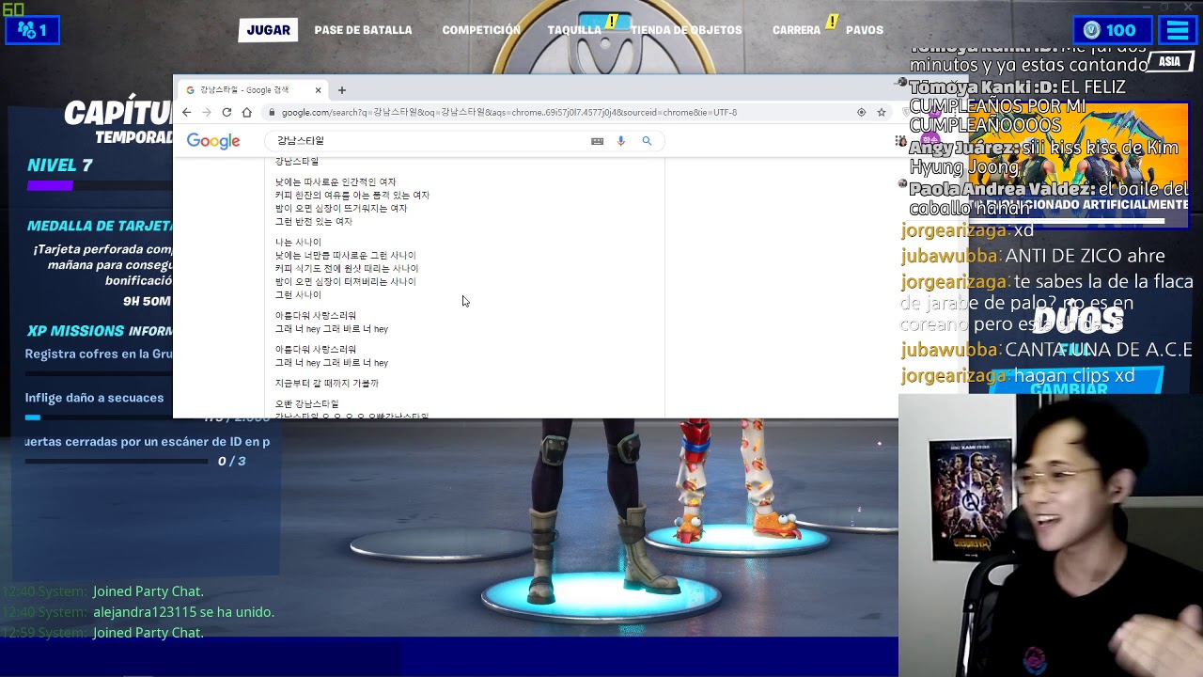Open the JUGAR tab in Fortnite
This screenshot has width=1203, height=677.
point(268,30)
